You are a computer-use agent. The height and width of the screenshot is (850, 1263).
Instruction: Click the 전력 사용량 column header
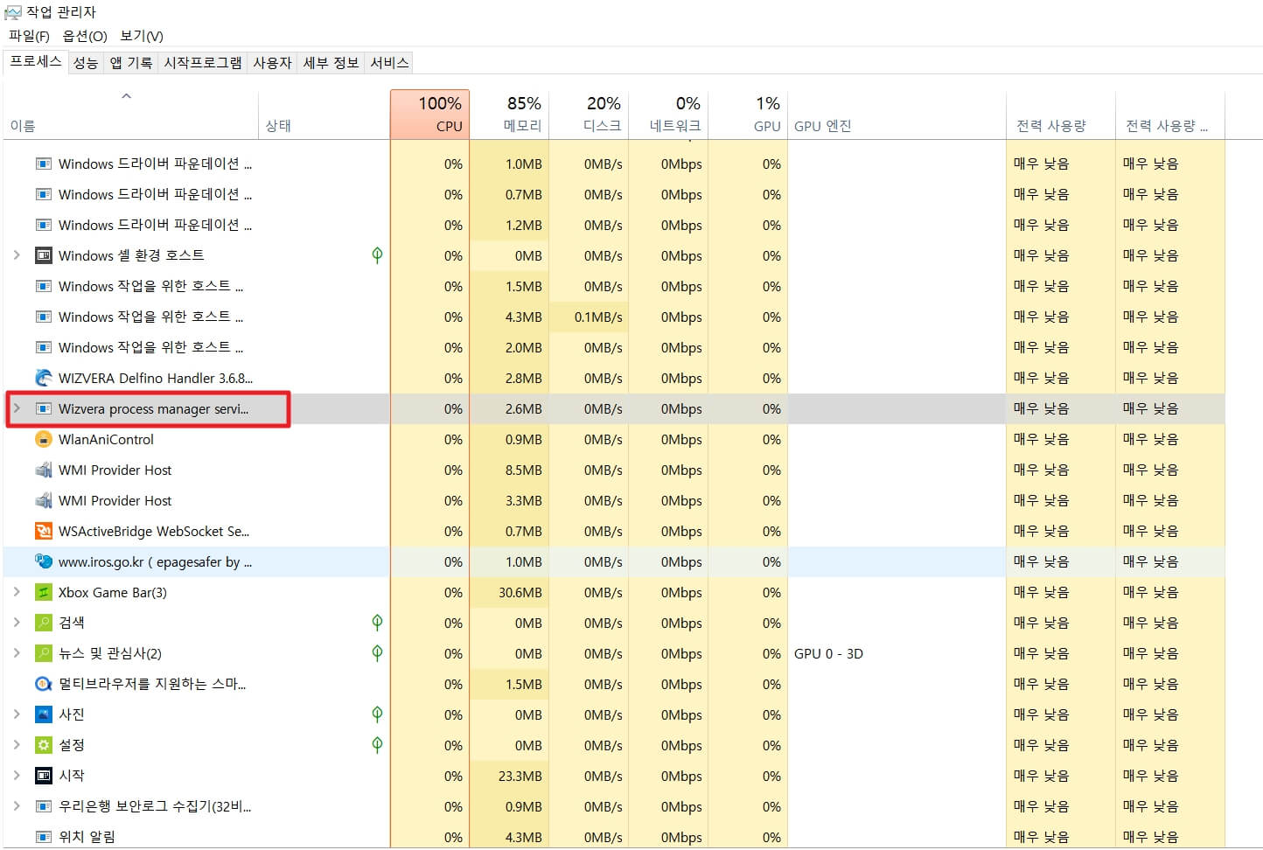[1061, 115]
